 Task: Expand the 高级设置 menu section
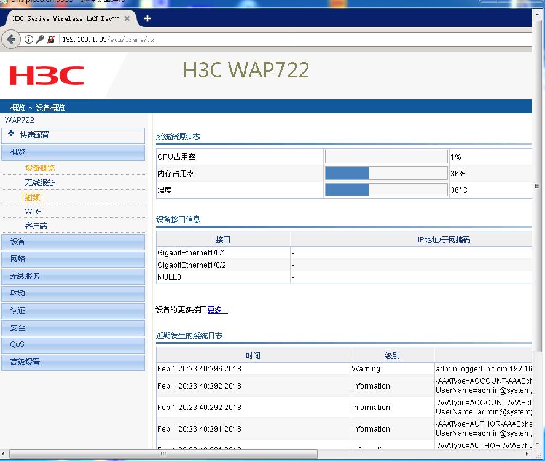click(x=73, y=362)
